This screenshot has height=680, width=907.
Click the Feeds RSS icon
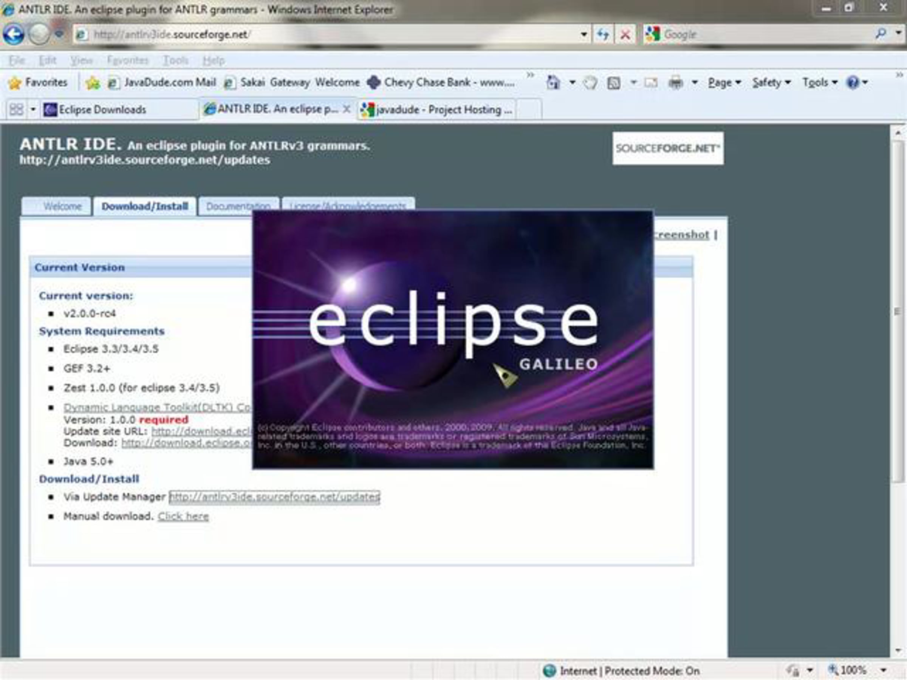pyautogui.click(x=614, y=83)
